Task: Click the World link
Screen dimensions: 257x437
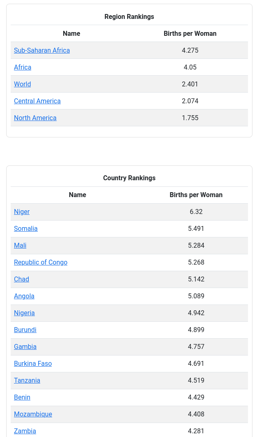Action: coord(22,84)
